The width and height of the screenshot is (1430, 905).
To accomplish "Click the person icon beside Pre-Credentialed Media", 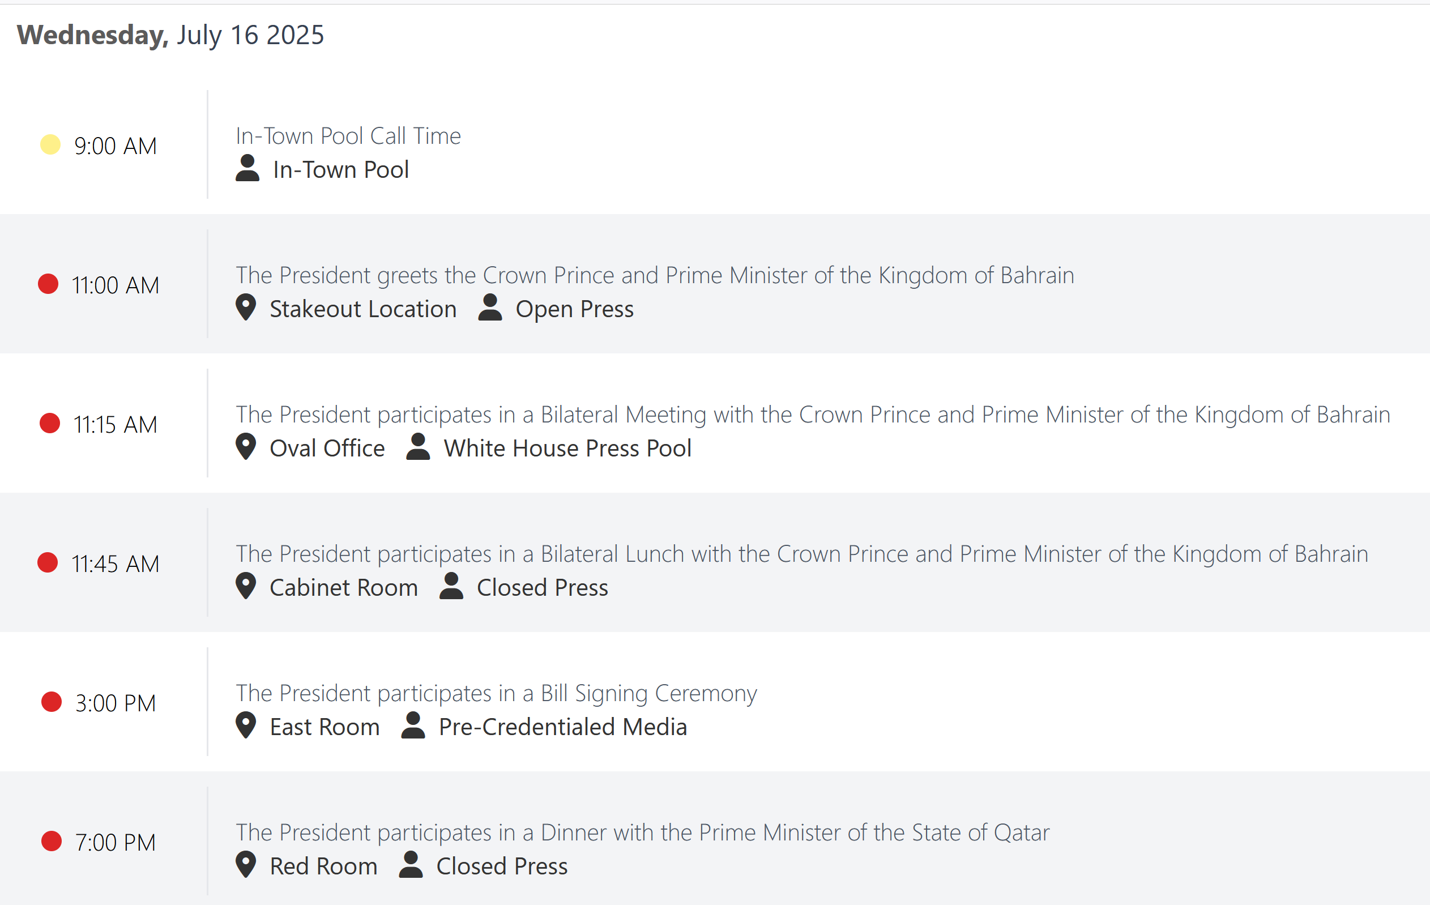I will [x=413, y=725].
